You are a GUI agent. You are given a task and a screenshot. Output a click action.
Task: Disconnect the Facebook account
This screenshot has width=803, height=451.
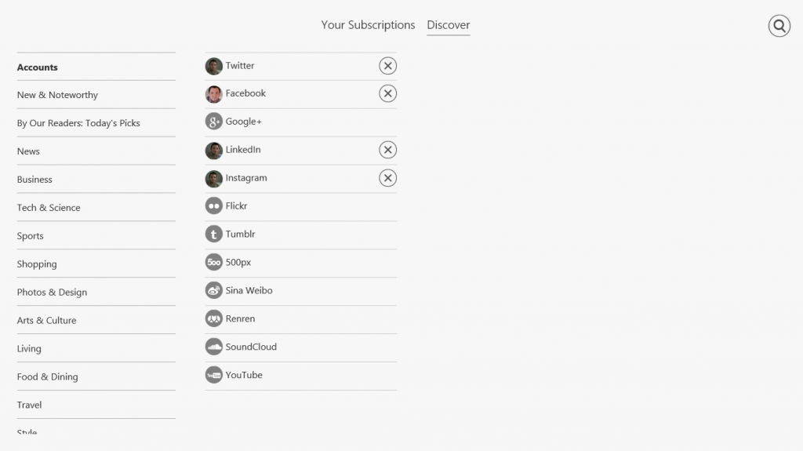click(x=387, y=93)
